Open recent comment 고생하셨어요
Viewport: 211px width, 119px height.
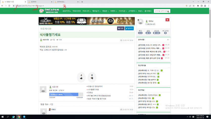point(148,95)
